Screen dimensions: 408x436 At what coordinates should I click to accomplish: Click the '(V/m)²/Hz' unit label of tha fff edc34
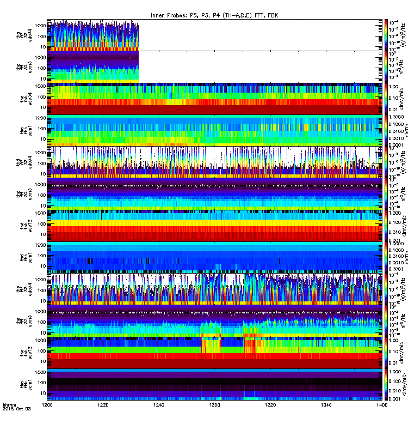point(404,35)
